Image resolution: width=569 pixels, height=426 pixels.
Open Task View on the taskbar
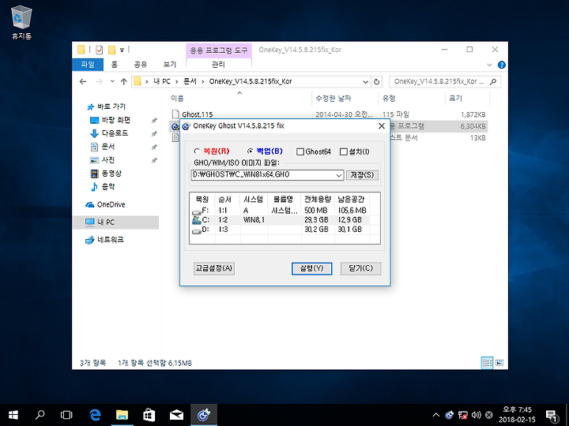click(x=66, y=415)
